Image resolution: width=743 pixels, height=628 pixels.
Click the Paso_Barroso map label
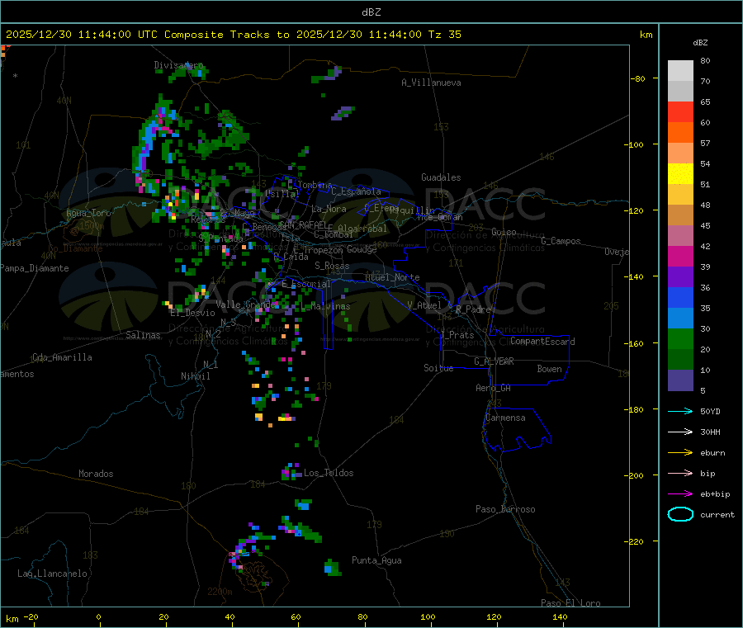point(505,509)
